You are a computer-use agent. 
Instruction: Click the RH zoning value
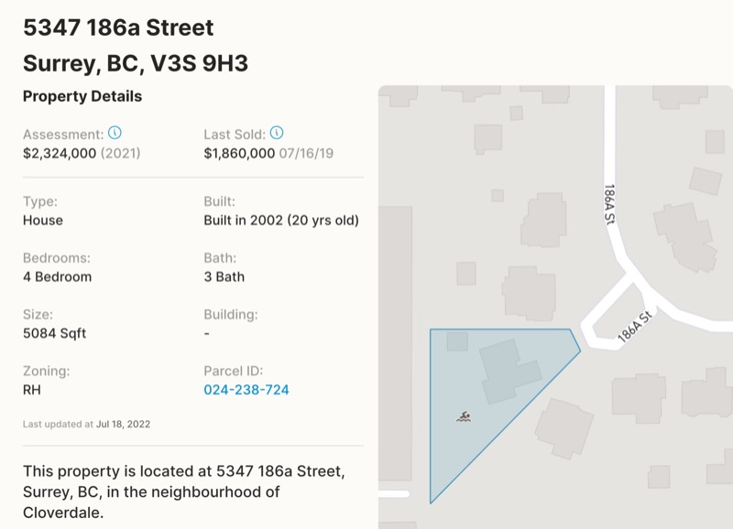click(32, 390)
